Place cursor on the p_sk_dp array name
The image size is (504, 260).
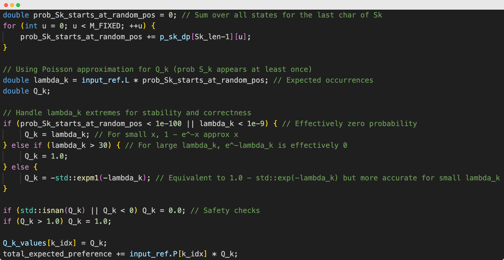click(x=175, y=37)
